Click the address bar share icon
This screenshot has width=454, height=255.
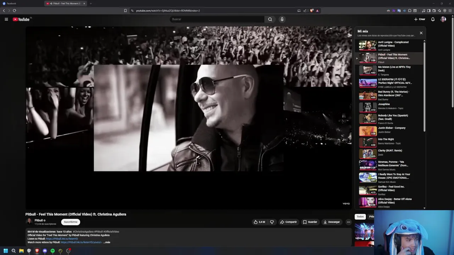click(305, 11)
